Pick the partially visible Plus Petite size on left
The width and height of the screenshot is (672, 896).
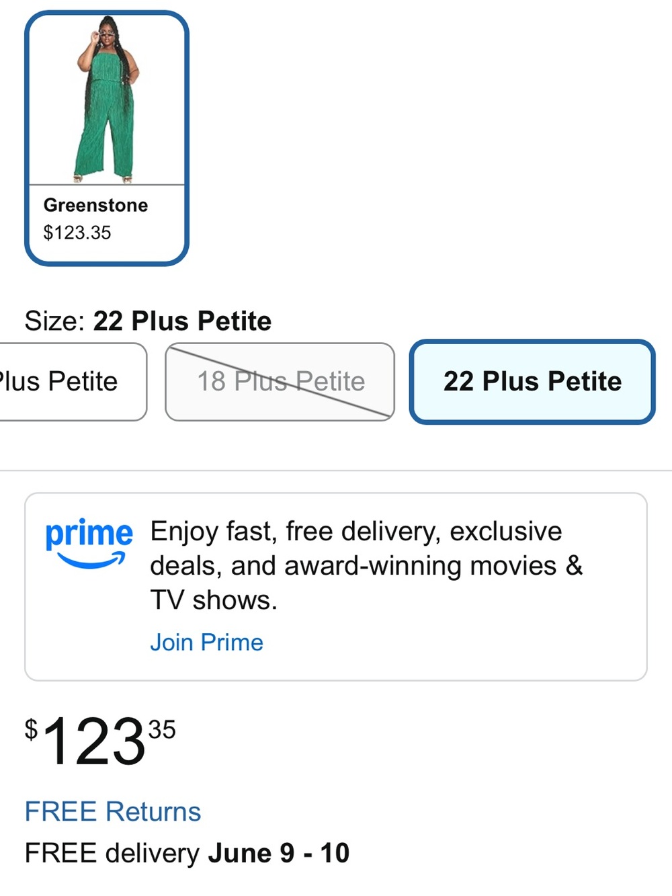(x=73, y=382)
